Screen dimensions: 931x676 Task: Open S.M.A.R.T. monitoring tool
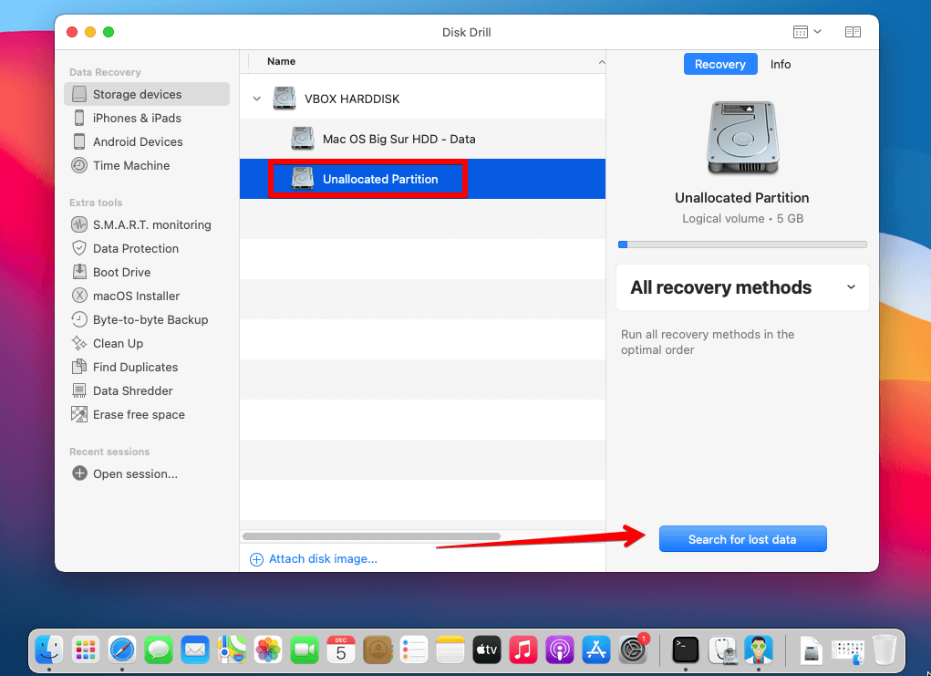tap(151, 224)
